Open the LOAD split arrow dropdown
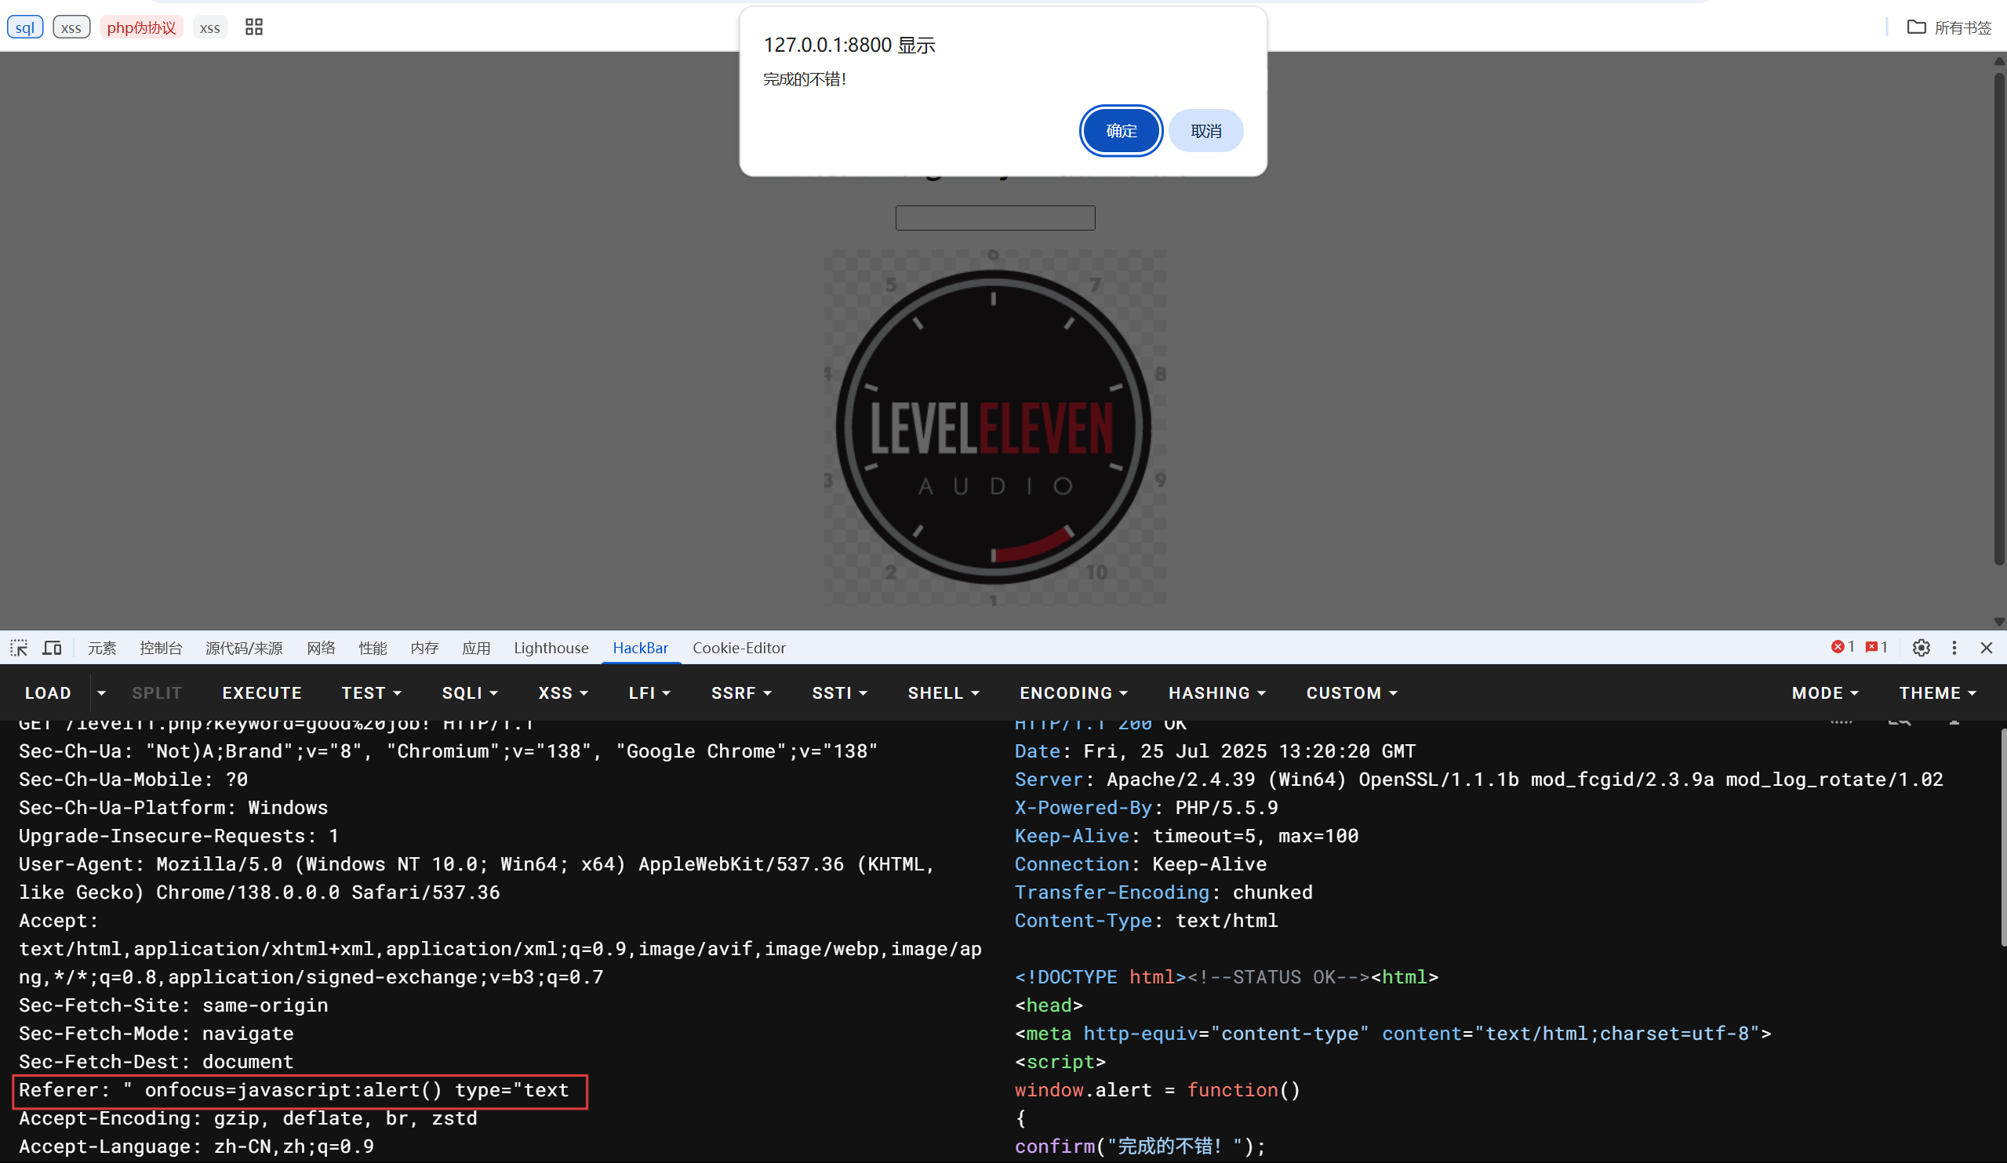 tap(101, 693)
